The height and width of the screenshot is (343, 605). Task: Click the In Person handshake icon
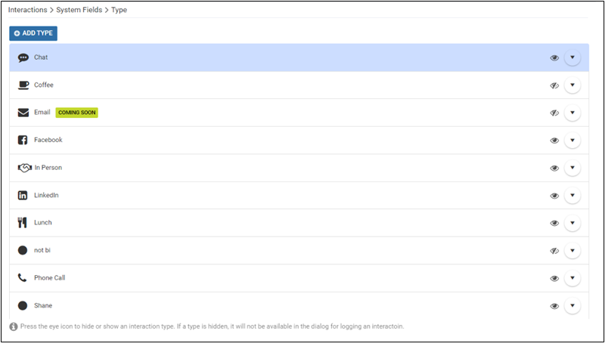point(25,168)
